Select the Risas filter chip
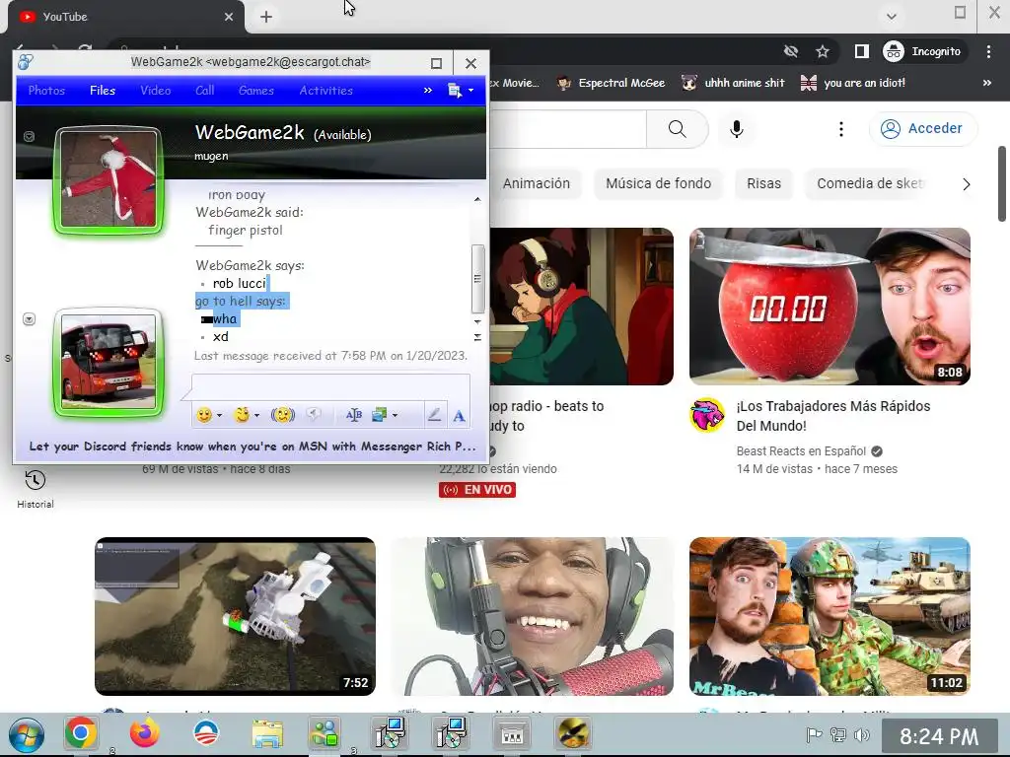This screenshot has width=1010, height=757. (764, 183)
